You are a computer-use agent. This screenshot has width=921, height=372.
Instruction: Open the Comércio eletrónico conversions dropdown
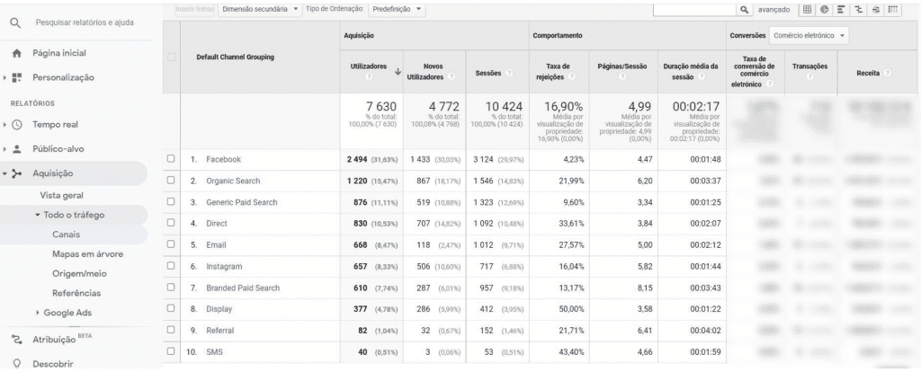pyautogui.click(x=809, y=36)
